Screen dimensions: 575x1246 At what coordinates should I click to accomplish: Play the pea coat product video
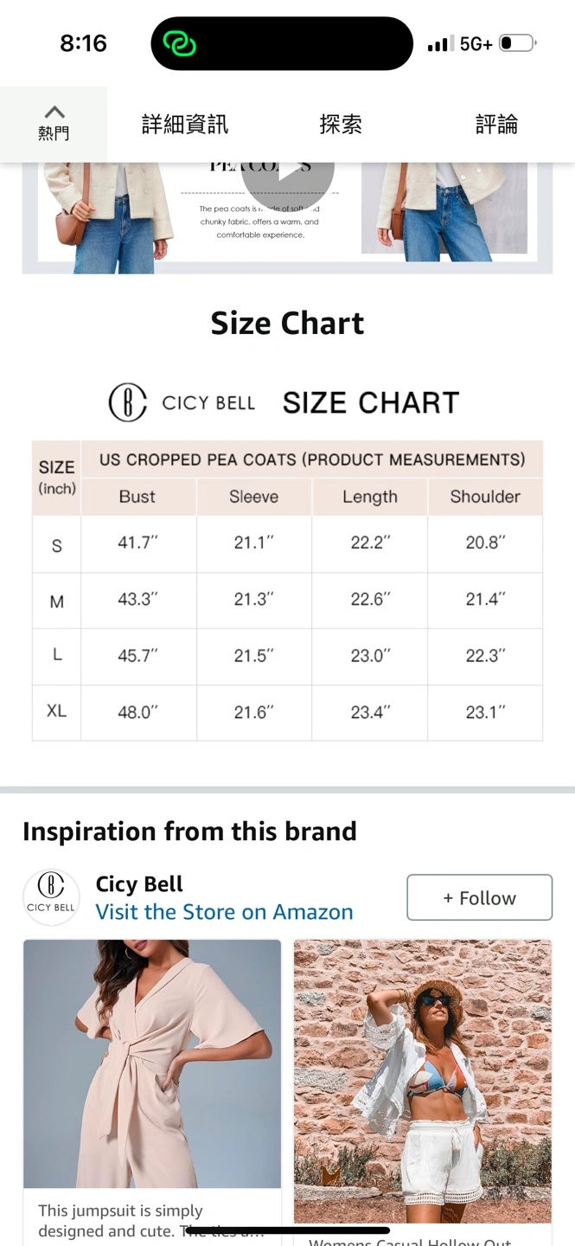(288, 170)
